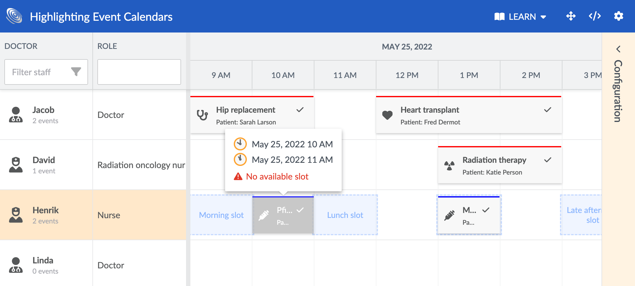
Task: Click the app logo in header
Action: tap(14, 16)
